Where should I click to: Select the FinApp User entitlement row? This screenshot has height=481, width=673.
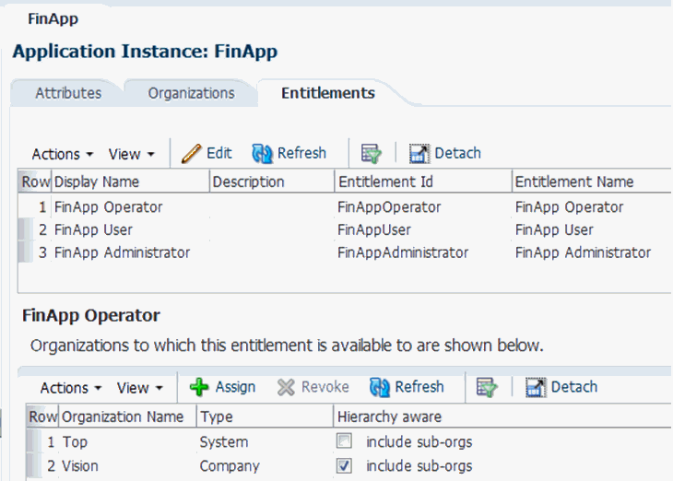[x=343, y=229]
